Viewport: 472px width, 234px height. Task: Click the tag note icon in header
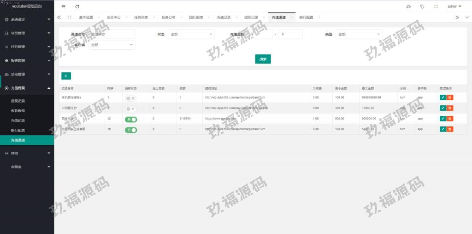point(422,6)
